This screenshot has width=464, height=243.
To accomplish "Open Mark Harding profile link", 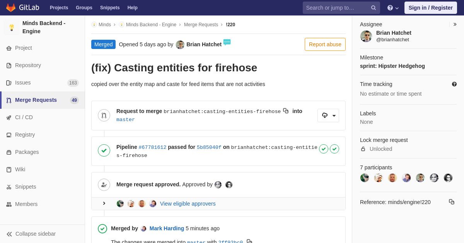I will (167, 228).
